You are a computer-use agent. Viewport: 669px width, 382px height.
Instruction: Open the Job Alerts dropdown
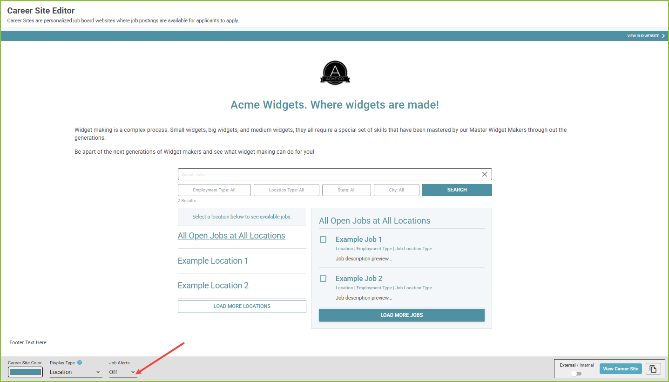(x=123, y=372)
